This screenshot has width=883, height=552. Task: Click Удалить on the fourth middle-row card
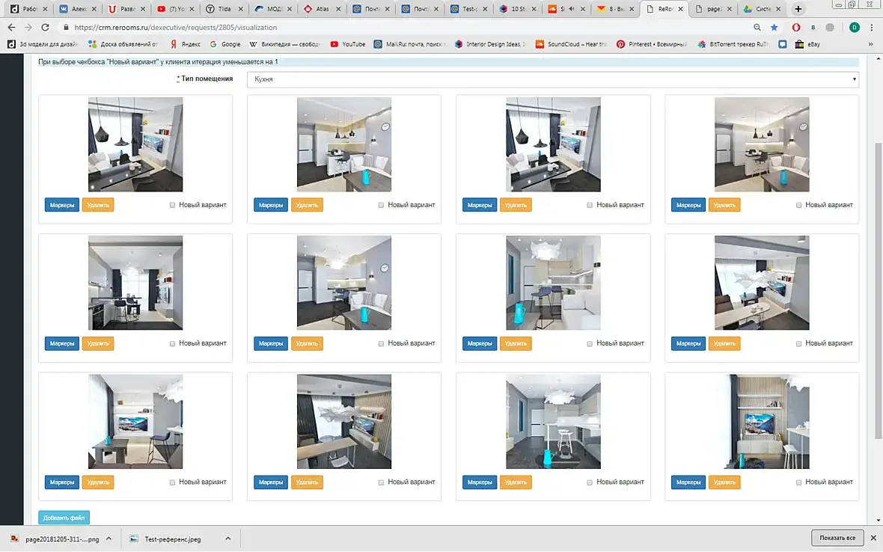coord(724,343)
